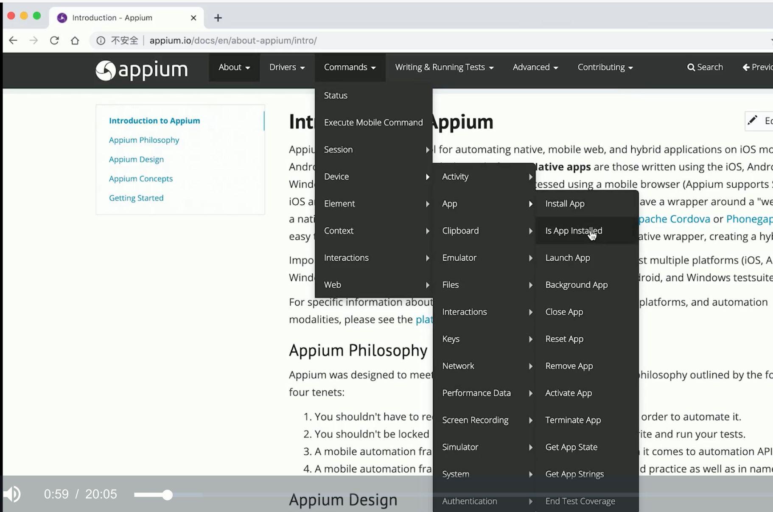Expand the Screen Recording submenu
This screenshot has height=512, width=773.
point(484,420)
